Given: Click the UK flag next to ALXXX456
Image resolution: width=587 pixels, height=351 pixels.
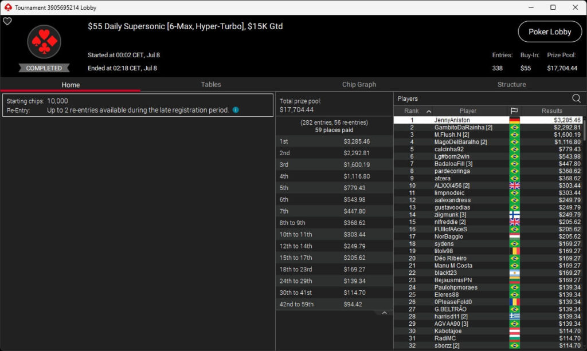Looking at the screenshot, I should point(514,186).
